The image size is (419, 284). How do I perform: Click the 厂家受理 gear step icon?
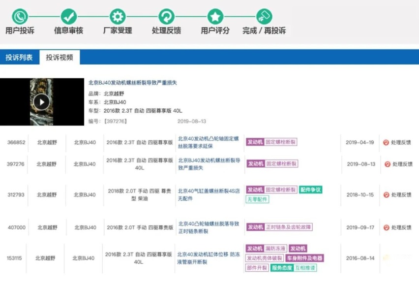(118, 17)
